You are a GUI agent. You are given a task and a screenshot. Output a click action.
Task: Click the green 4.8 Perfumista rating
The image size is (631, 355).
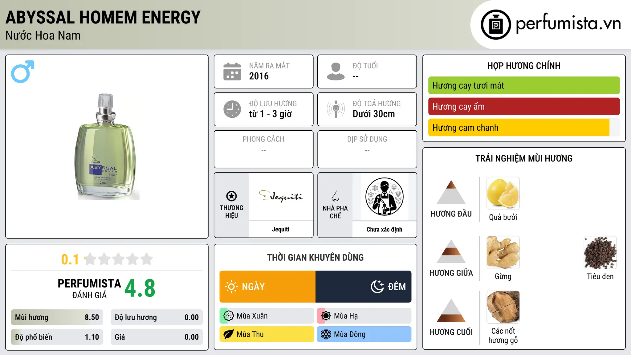tap(140, 288)
